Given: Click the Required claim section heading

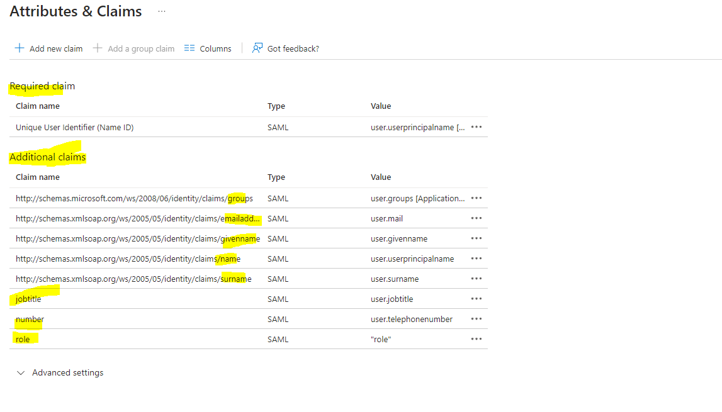Looking at the screenshot, I should pyautogui.click(x=42, y=86).
